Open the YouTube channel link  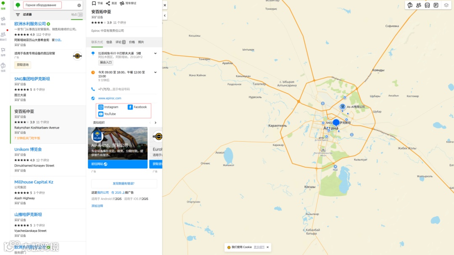click(x=107, y=114)
